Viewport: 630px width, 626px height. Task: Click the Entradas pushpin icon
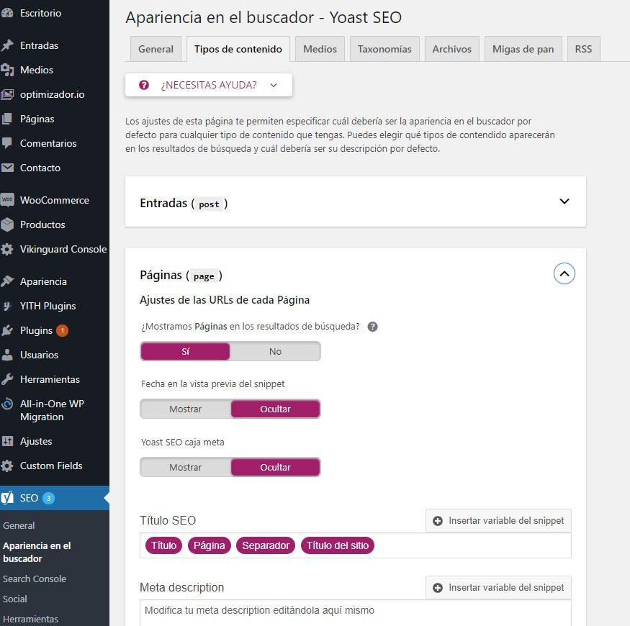click(x=6, y=45)
